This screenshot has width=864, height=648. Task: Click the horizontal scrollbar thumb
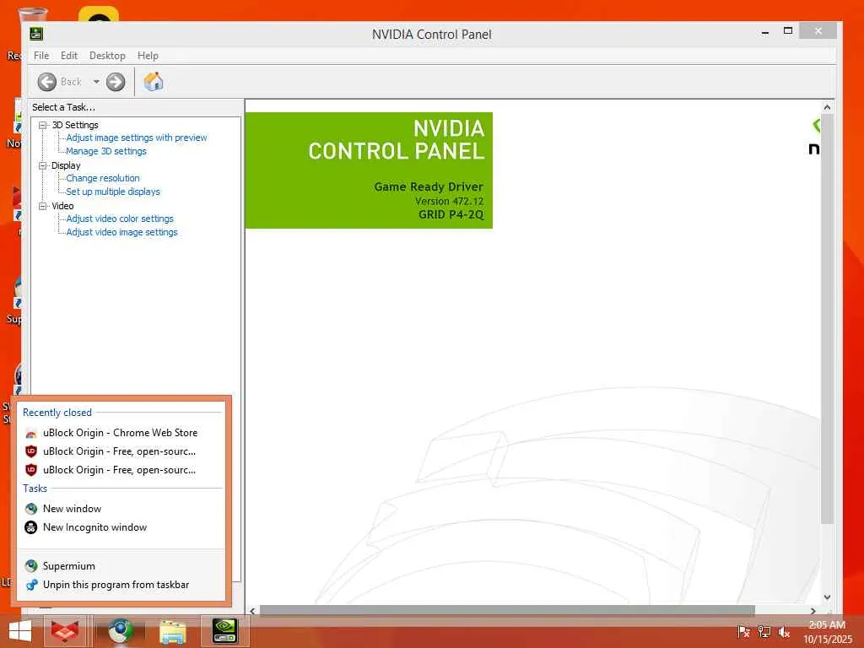click(x=507, y=611)
